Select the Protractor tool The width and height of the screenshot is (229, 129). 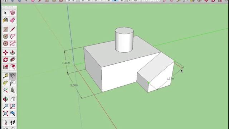6,83
